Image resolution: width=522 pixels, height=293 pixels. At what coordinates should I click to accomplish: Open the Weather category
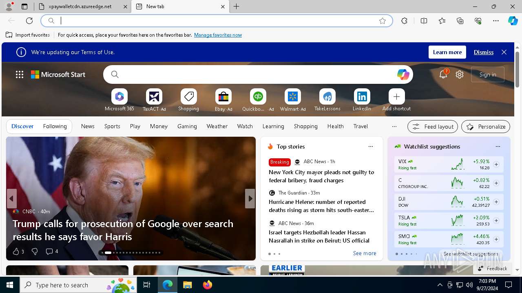click(x=217, y=126)
